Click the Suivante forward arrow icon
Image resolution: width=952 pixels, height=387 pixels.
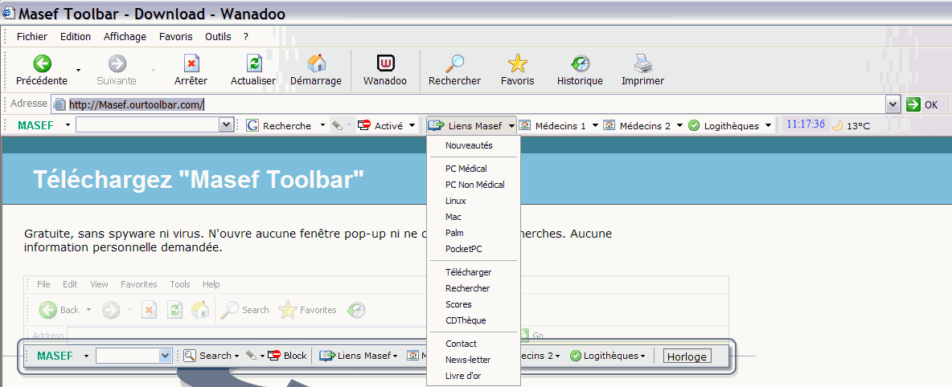117,63
